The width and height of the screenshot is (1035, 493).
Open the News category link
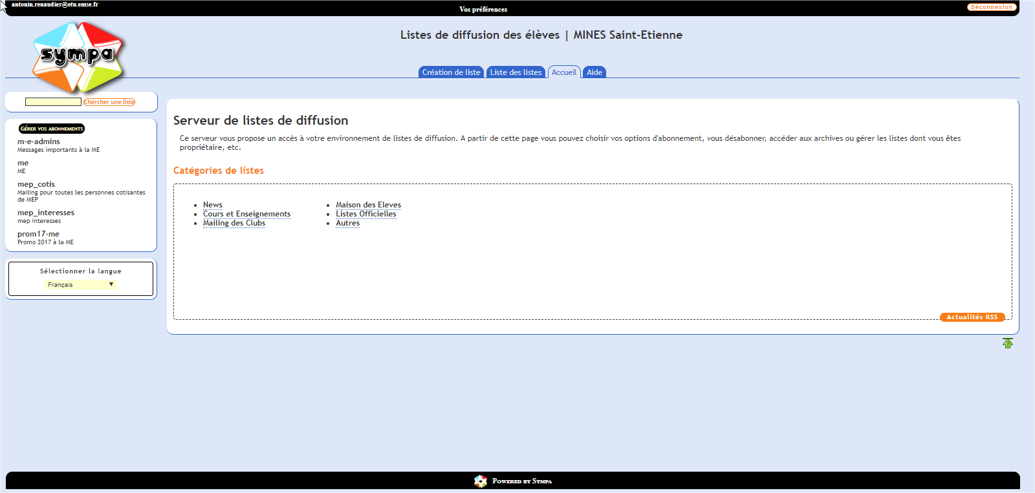(212, 205)
